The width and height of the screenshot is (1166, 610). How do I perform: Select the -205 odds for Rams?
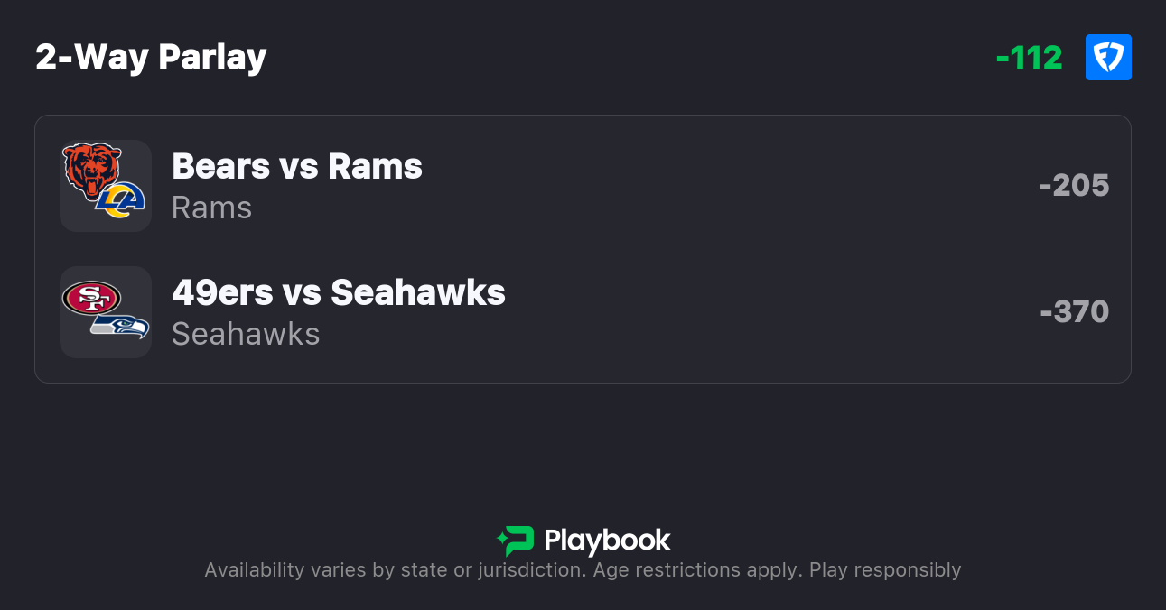1074,186
